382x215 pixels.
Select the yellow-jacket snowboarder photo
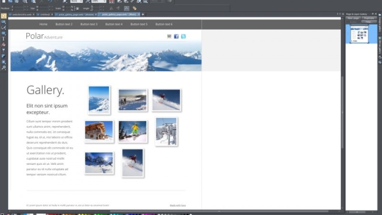pyautogui.click(x=133, y=132)
